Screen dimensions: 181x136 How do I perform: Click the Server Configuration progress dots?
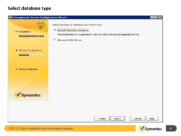31,55
